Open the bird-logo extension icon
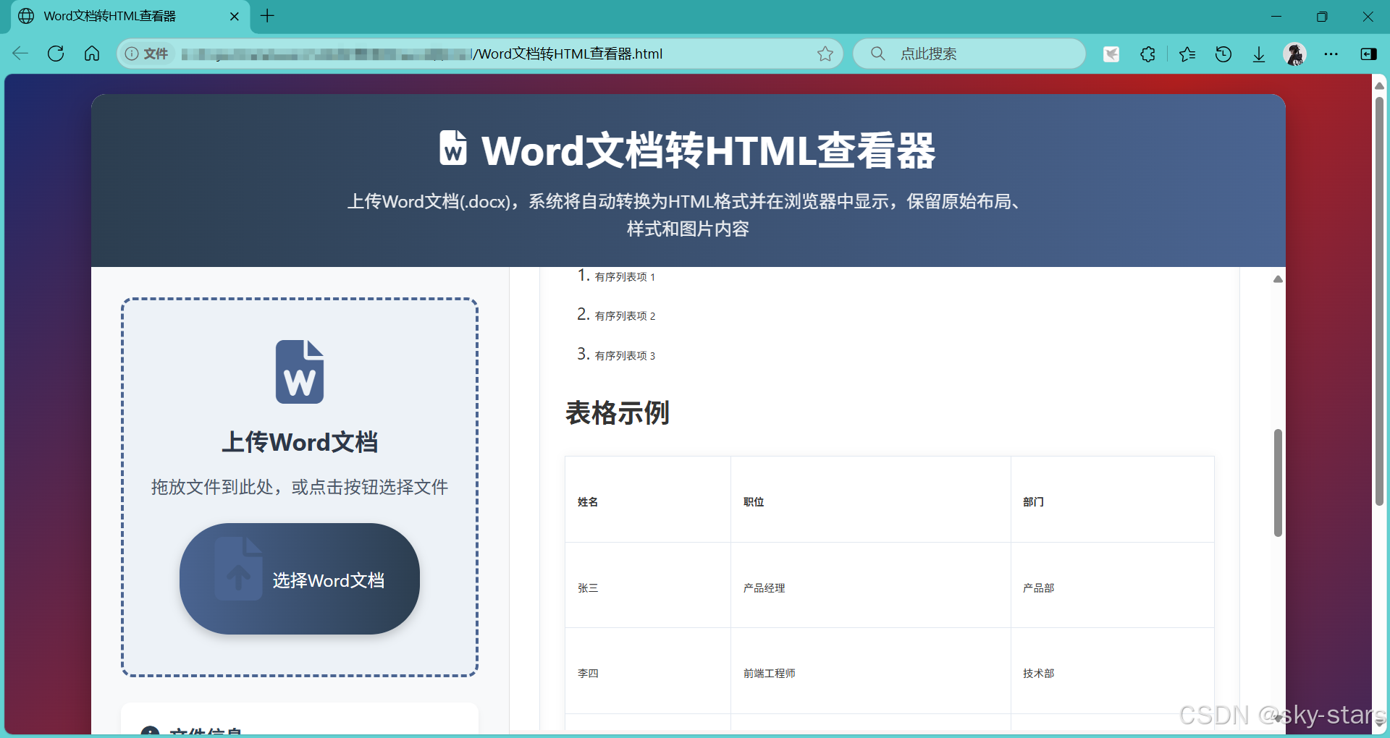The image size is (1390, 738). click(1111, 54)
